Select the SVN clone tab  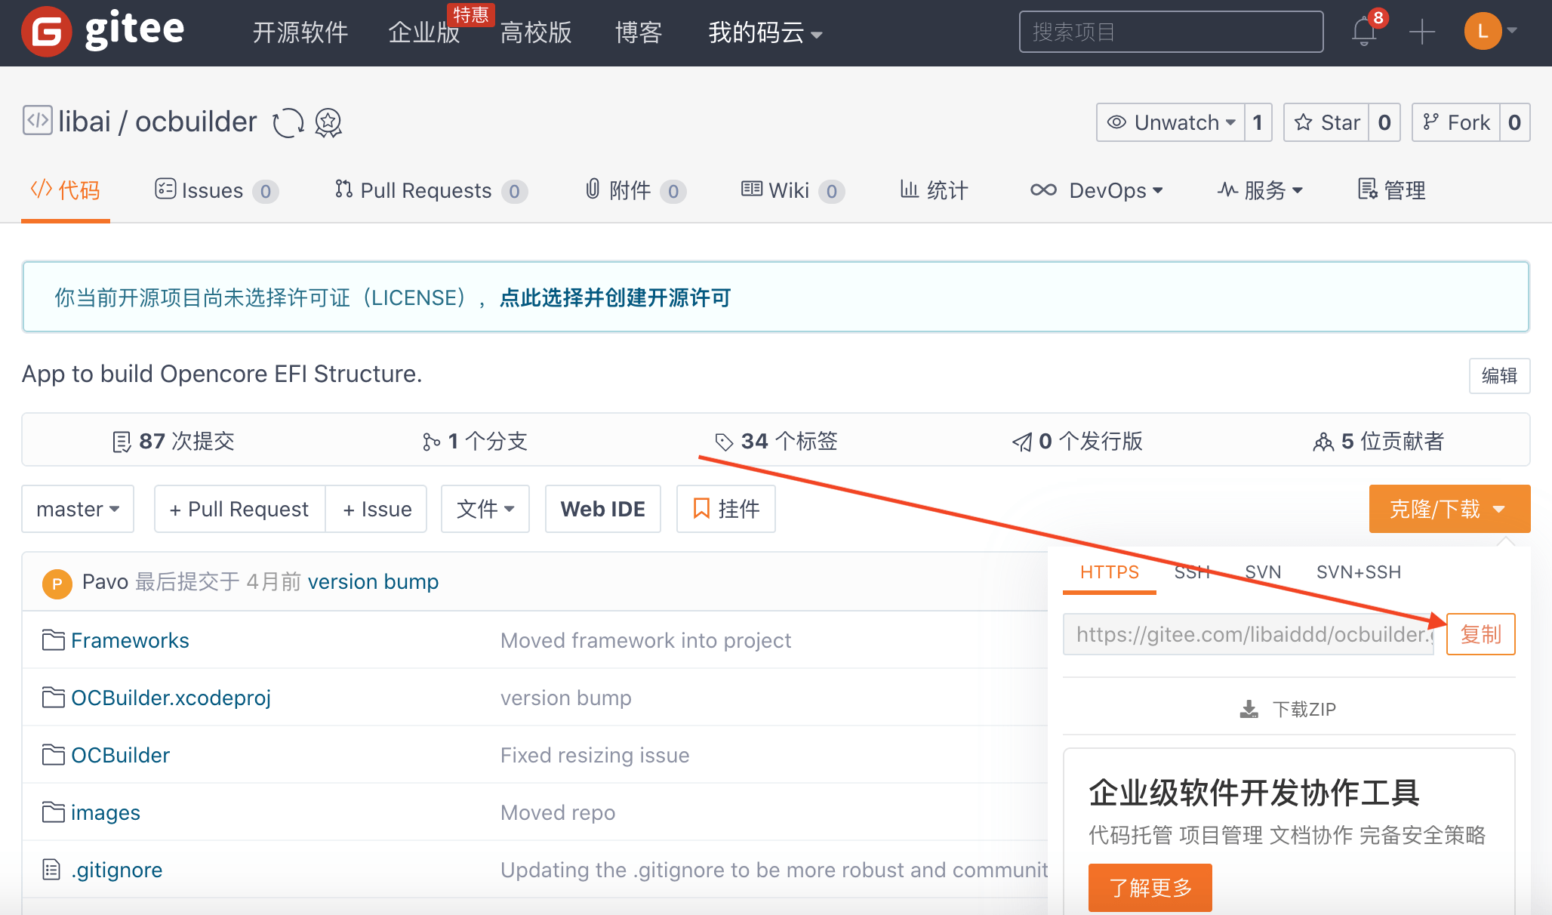(x=1263, y=572)
